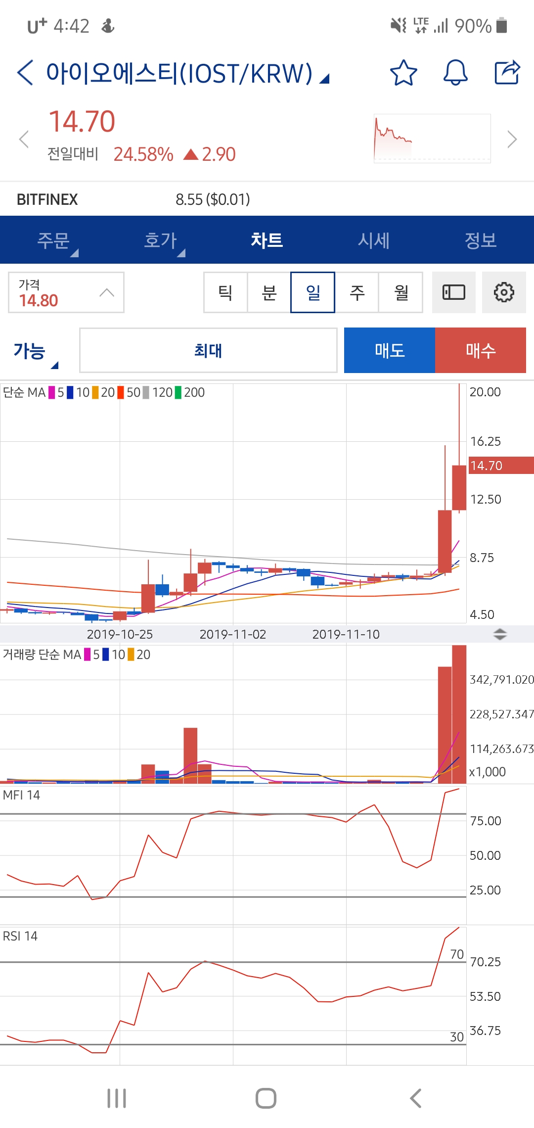Image resolution: width=534 pixels, height=1128 pixels.
Task: Tap the Android navigation back button
Action: (416, 1098)
